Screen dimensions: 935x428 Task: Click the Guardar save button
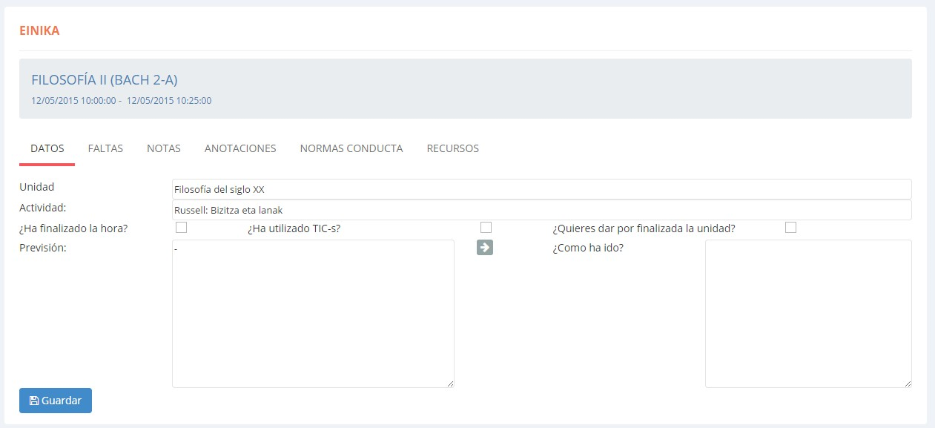(56, 401)
